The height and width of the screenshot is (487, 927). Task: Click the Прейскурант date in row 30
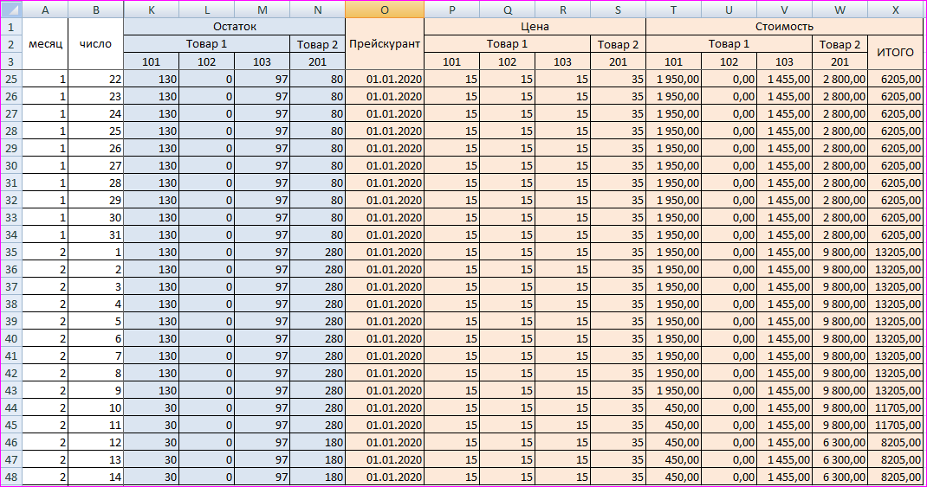(384, 165)
